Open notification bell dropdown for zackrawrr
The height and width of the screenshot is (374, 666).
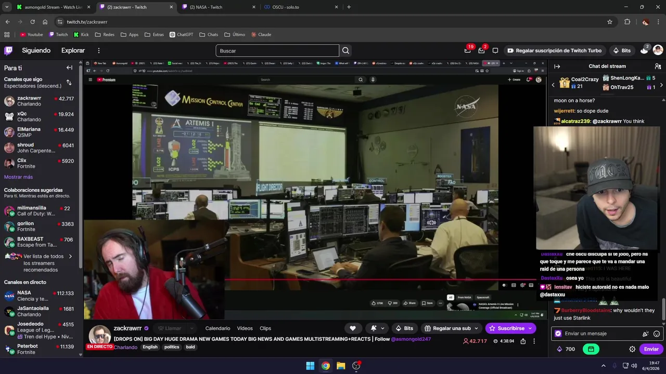click(x=377, y=328)
